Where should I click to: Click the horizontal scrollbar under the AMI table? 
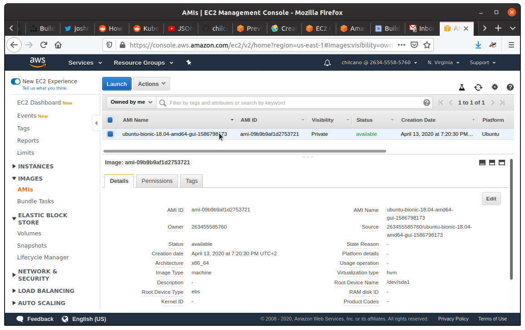[245, 151]
